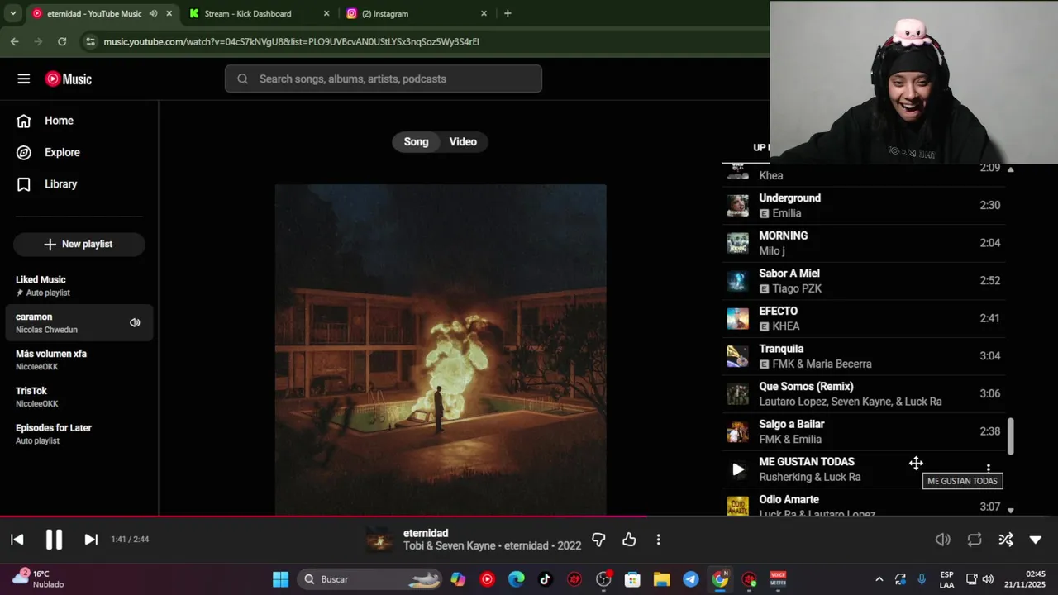1058x595 pixels.
Task: Play ME GUSTAN TODAS from queue
Action: click(x=738, y=469)
